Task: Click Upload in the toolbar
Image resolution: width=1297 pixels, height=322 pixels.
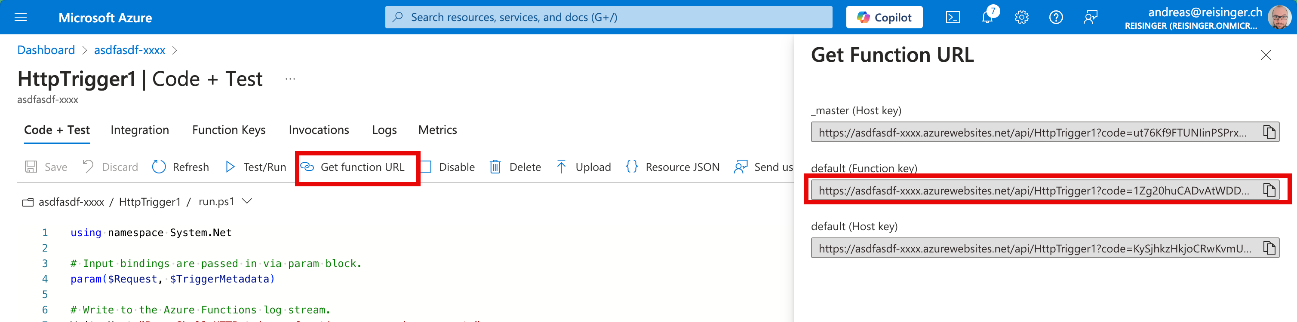Action: [583, 167]
